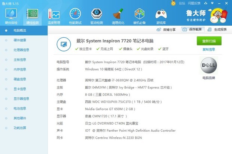Click the 电脑型号 Inspiron 7720 row text
Screen dimensions: 232x154
[x=135, y=62]
